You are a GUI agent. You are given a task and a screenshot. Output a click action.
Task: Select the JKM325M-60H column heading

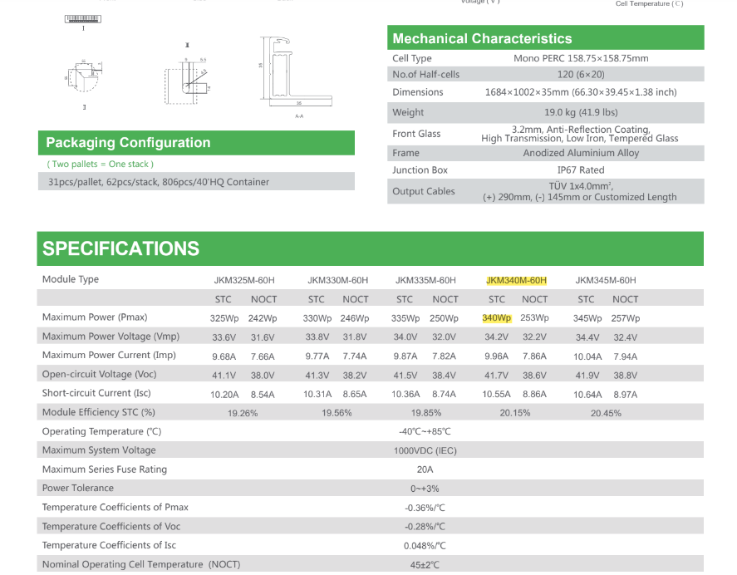pyautogui.click(x=244, y=280)
